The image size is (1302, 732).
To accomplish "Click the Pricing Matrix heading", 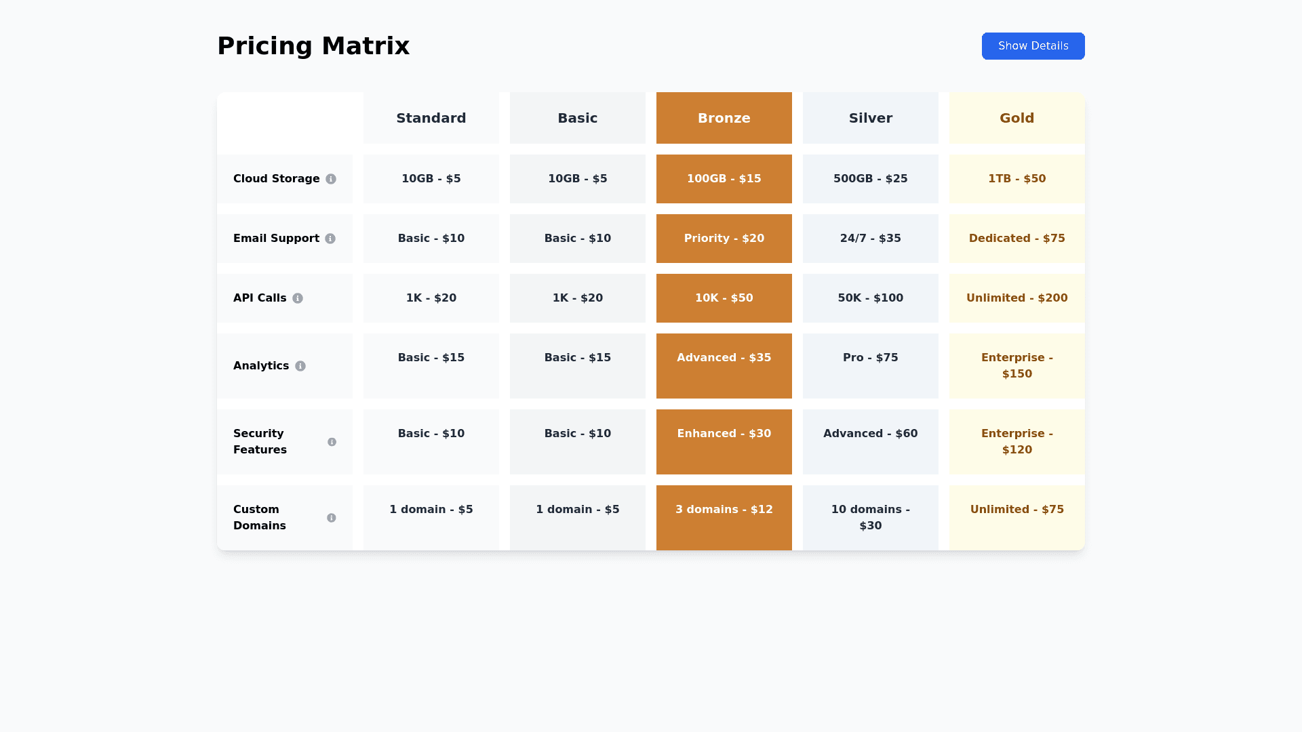I will pyautogui.click(x=313, y=46).
